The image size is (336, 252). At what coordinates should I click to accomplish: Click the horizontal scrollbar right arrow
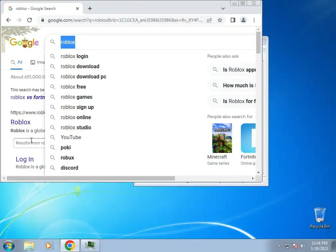(x=253, y=178)
